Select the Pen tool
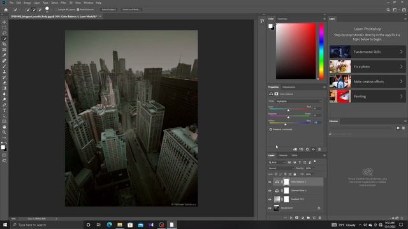 (x=4, y=105)
